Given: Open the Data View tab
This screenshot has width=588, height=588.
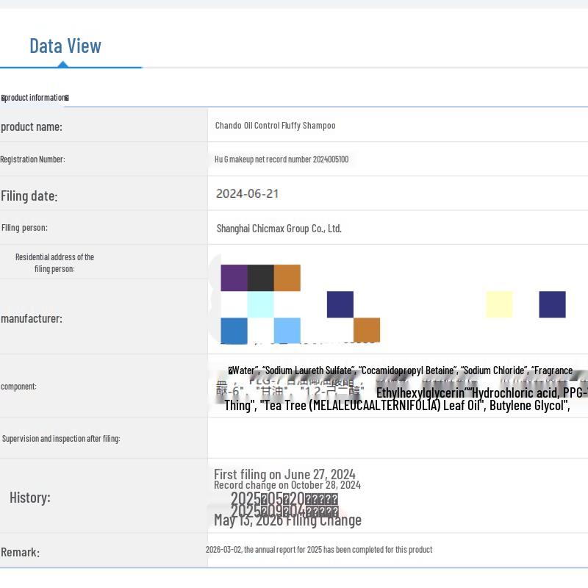Looking at the screenshot, I should pyautogui.click(x=65, y=46).
